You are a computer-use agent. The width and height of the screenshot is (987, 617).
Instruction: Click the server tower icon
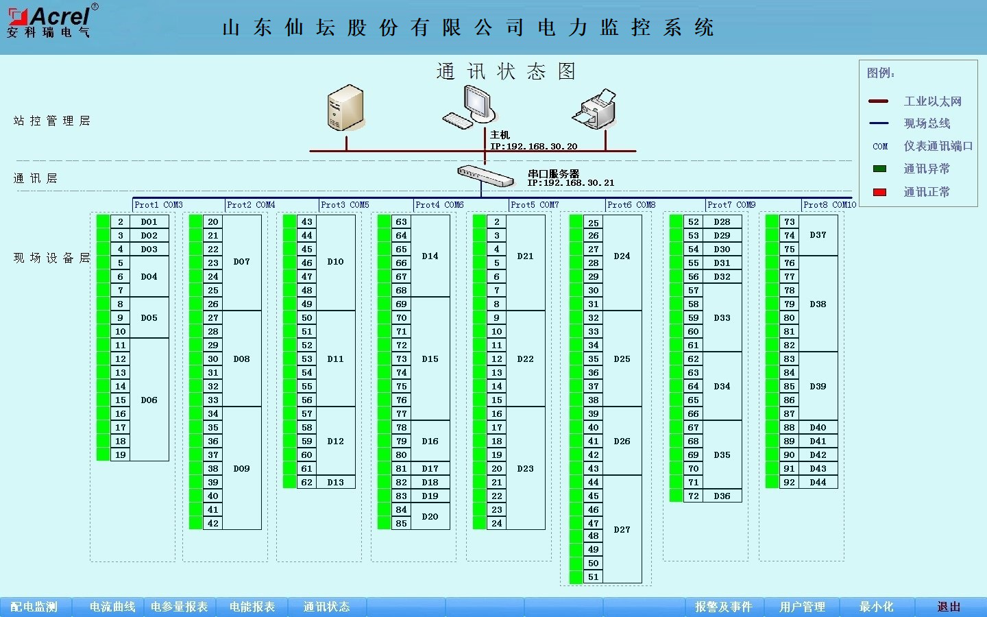tap(345, 107)
